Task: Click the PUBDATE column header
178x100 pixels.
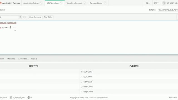Action: coord(134,66)
